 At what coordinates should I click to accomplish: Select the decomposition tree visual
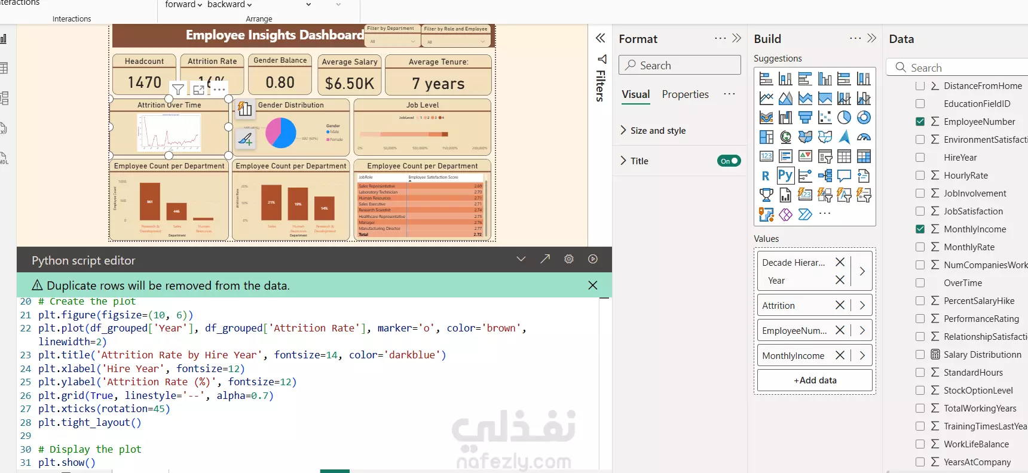825,176
